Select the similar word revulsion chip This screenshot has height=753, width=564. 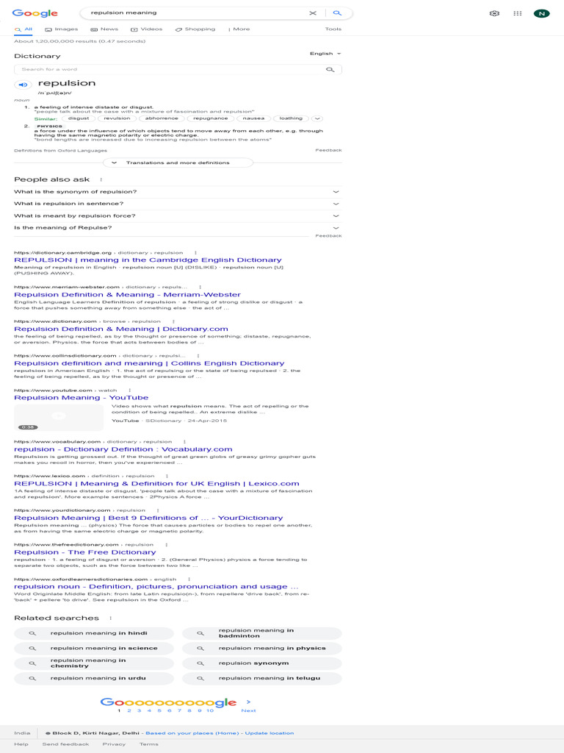click(x=117, y=118)
